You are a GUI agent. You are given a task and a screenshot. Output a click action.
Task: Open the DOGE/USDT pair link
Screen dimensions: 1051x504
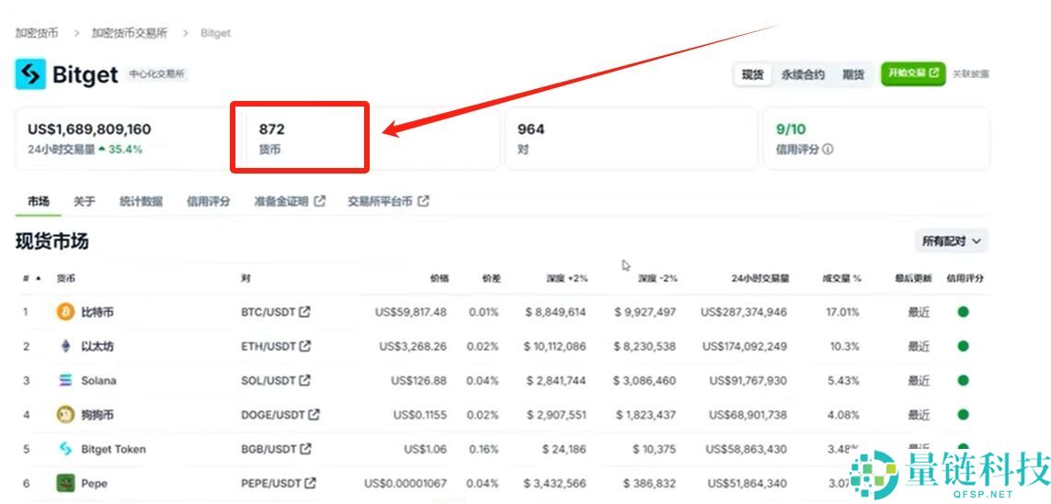pos(280,414)
